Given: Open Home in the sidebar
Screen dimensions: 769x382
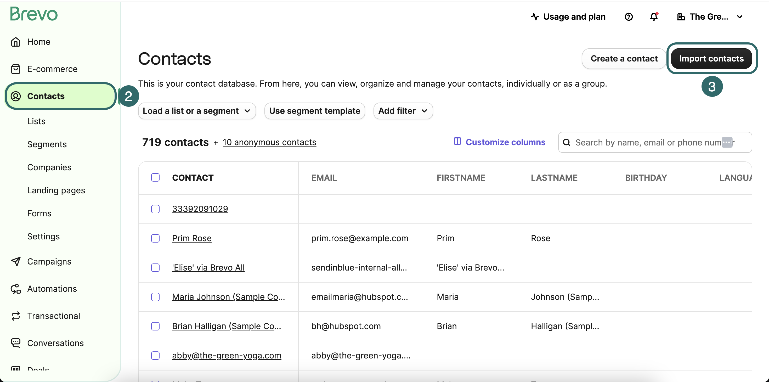Looking at the screenshot, I should [x=38, y=42].
